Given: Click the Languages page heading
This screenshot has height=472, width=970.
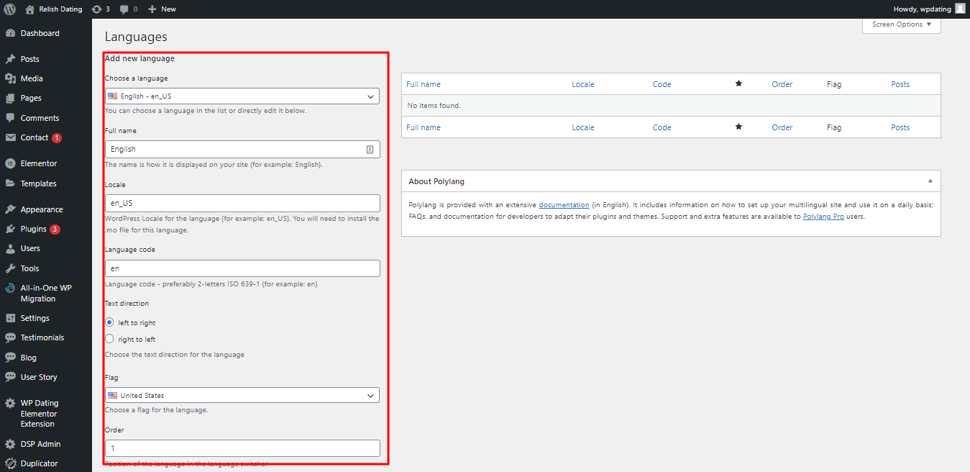Looking at the screenshot, I should [136, 37].
